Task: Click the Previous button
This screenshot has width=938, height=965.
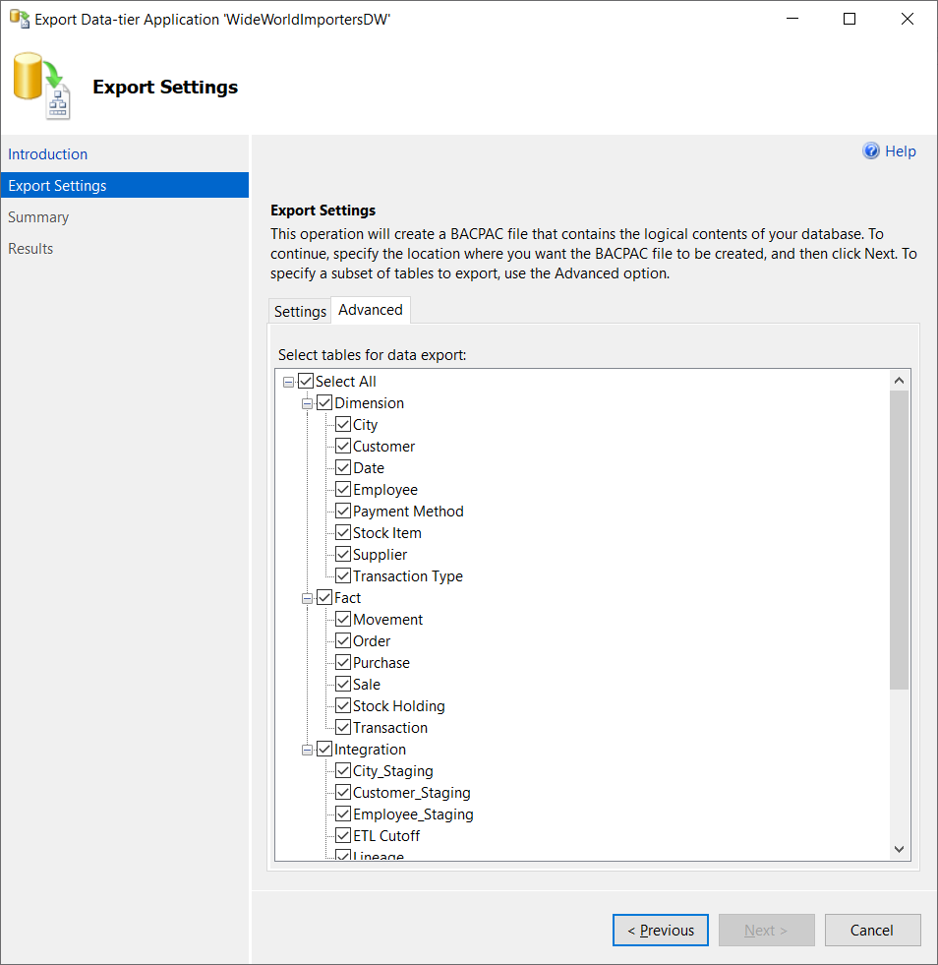Action: 660,930
